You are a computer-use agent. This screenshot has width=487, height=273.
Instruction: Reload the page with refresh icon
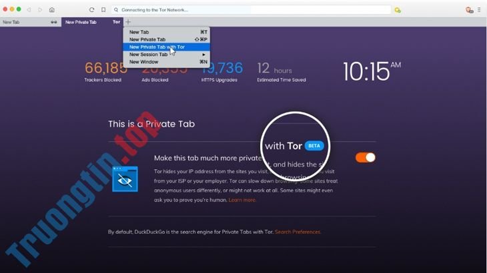click(x=91, y=9)
